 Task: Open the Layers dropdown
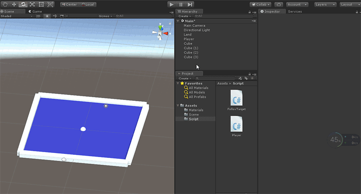click(325, 5)
